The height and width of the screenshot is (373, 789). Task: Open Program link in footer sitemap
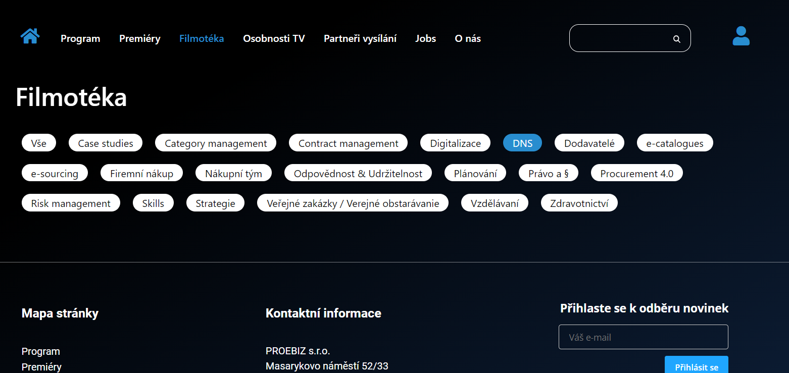41,351
